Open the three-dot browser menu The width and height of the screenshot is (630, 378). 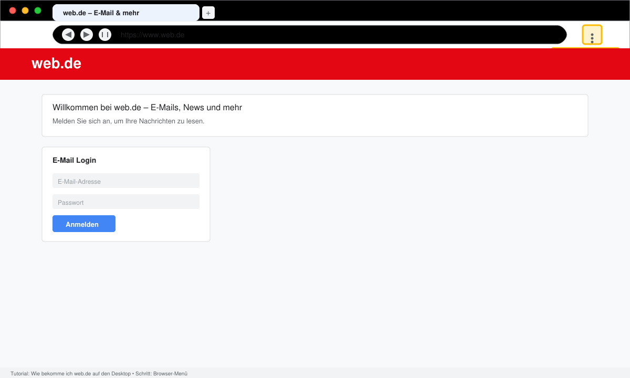[x=592, y=35]
